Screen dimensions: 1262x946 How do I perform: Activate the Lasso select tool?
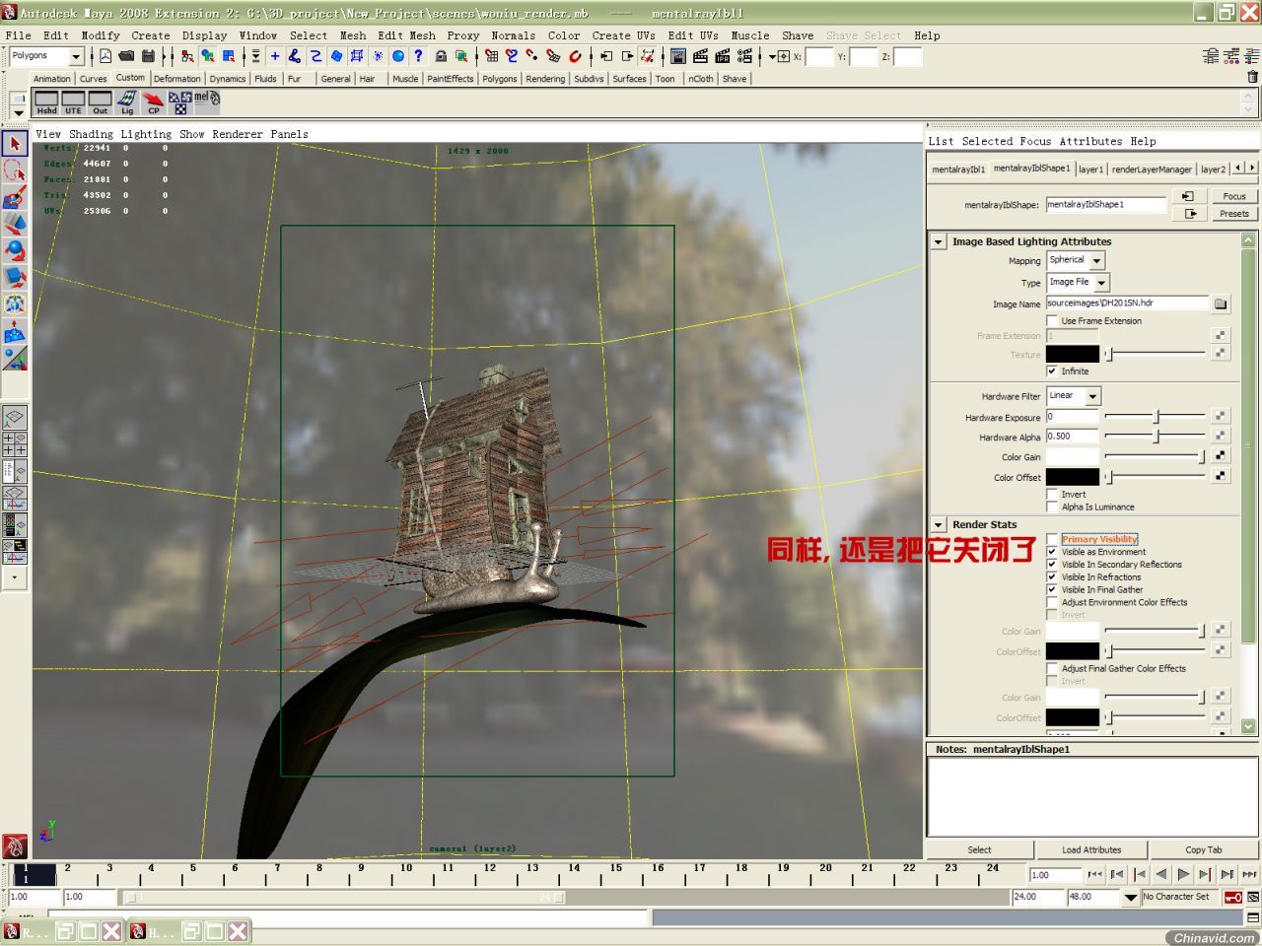coord(15,170)
